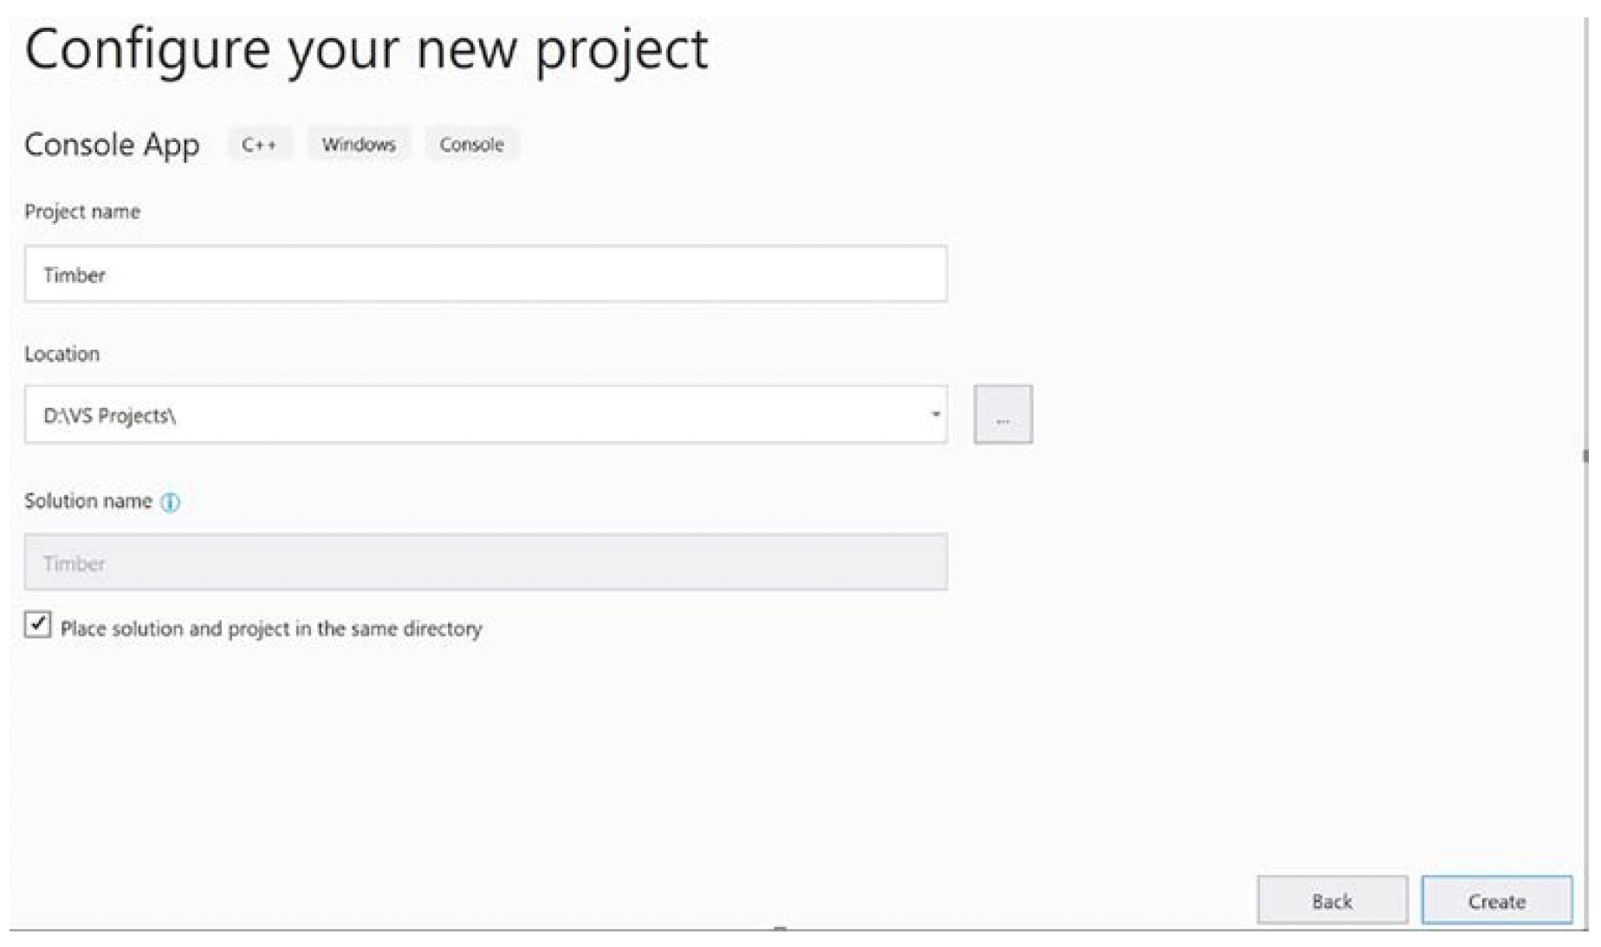
Task: Click the Console App template title
Action: (112, 145)
